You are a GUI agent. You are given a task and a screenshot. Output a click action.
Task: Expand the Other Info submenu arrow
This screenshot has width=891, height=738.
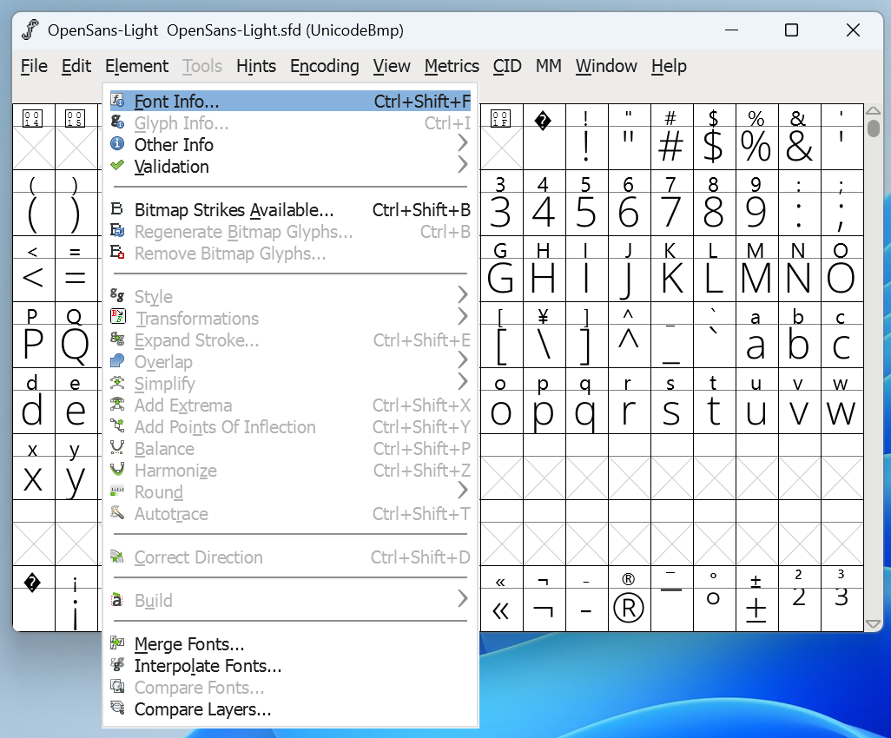tap(462, 144)
